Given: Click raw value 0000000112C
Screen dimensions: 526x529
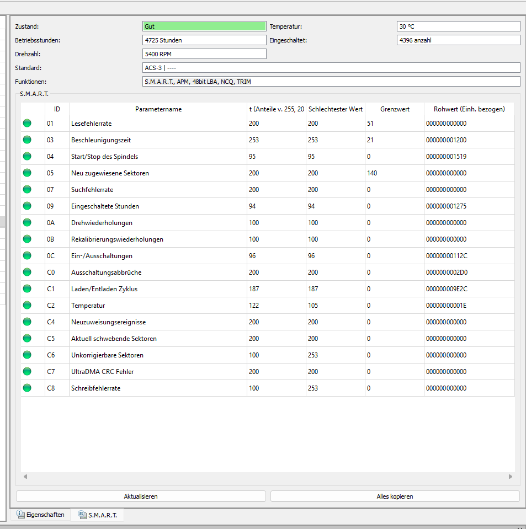Looking at the screenshot, I should [x=447, y=256].
